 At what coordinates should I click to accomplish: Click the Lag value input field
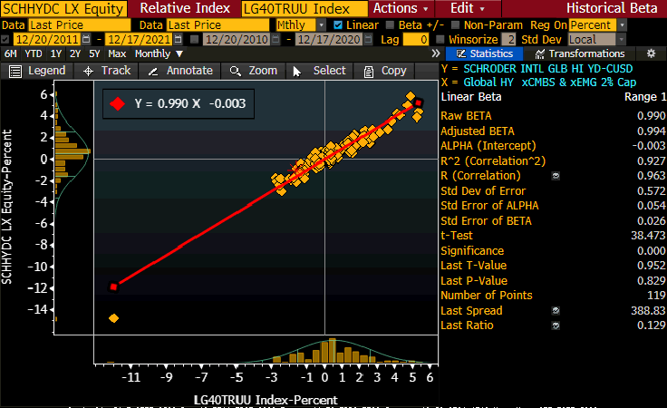tap(416, 40)
